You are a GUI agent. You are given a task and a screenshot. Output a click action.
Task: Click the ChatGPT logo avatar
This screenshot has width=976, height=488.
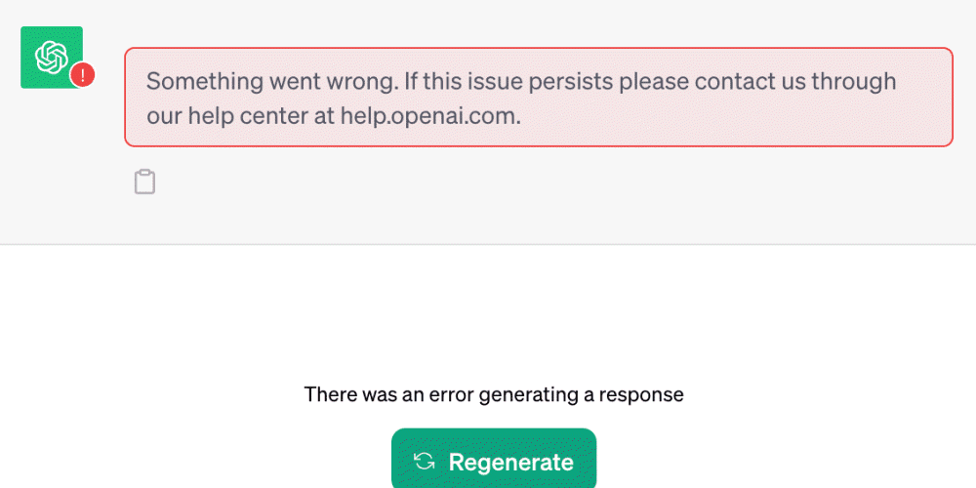point(51,57)
